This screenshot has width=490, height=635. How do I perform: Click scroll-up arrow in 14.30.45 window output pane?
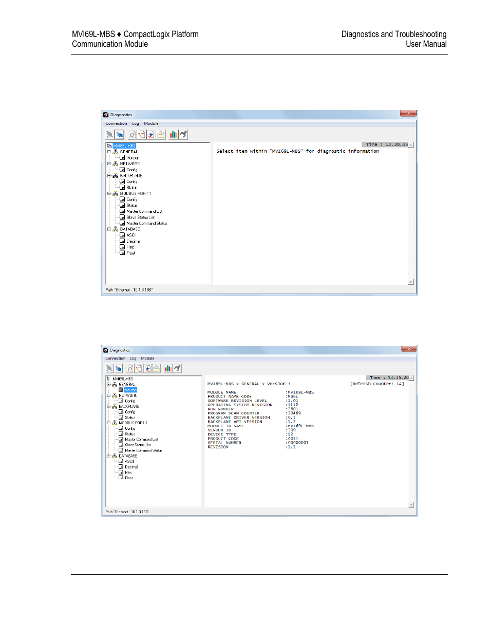pos(411,145)
